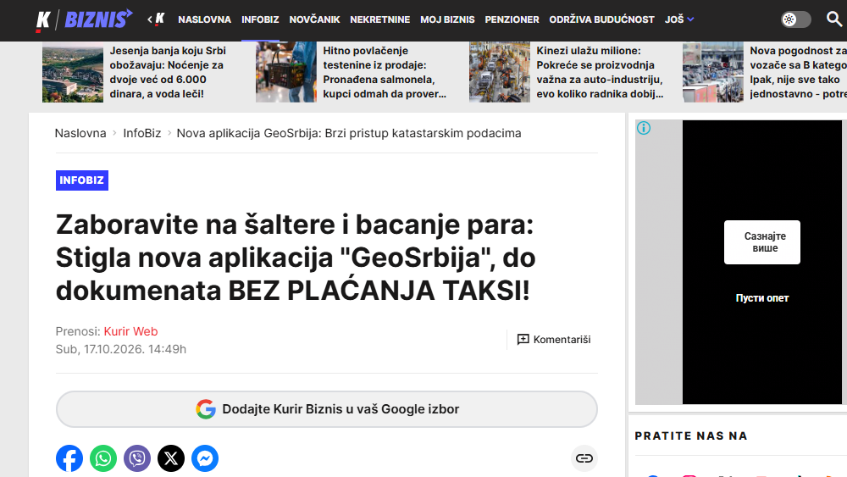The image size is (847, 477).
Task: Share article via Viber
Action: [137, 458]
